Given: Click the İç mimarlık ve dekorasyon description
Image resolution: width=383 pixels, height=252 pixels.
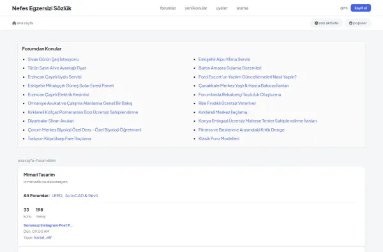Looking at the screenshot, I should (x=46, y=182).
